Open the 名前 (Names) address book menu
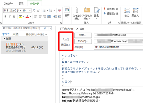The height and width of the screenshot is (103, 143). pyautogui.click(x=67, y=13)
